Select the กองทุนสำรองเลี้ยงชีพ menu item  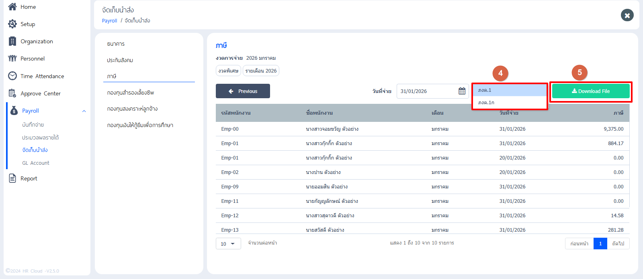click(x=131, y=93)
